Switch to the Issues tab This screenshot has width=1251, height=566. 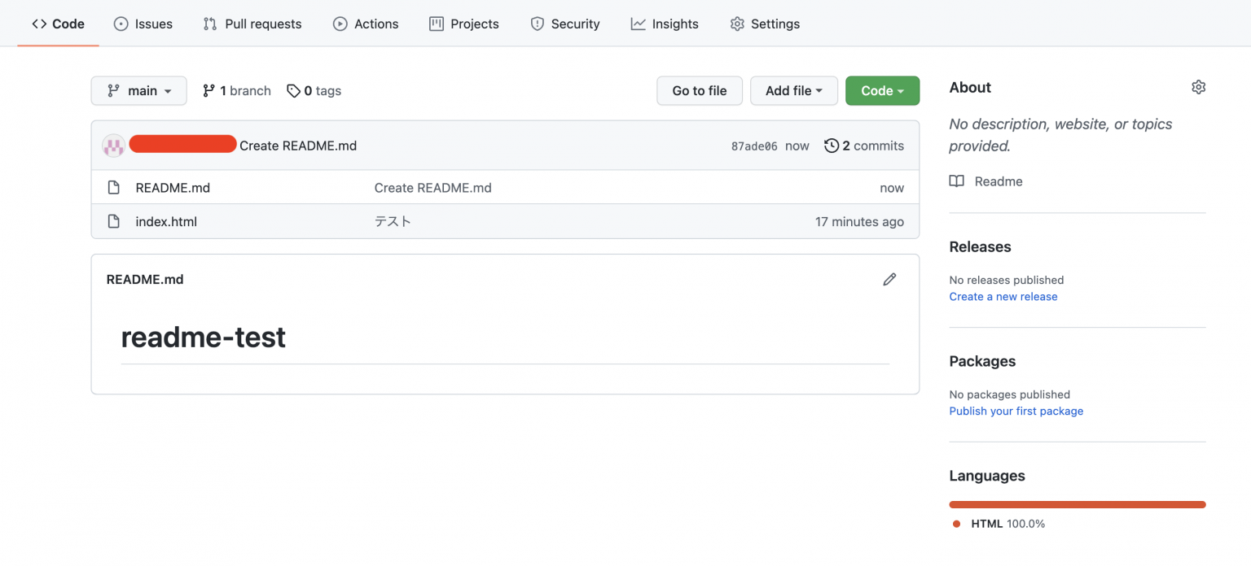(143, 24)
